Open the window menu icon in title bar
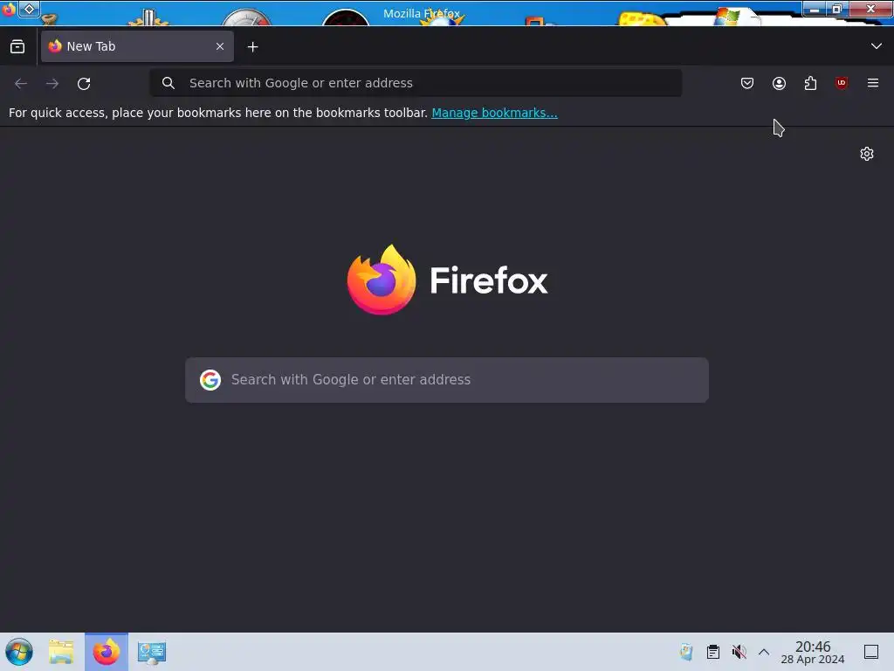This screenshot has height=671, width=894. (9, 9)
